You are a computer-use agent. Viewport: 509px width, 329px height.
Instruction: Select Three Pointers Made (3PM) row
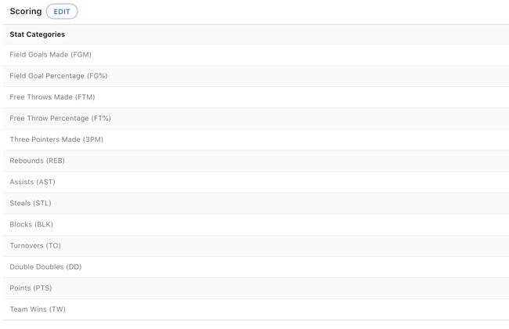click(256, 139)
